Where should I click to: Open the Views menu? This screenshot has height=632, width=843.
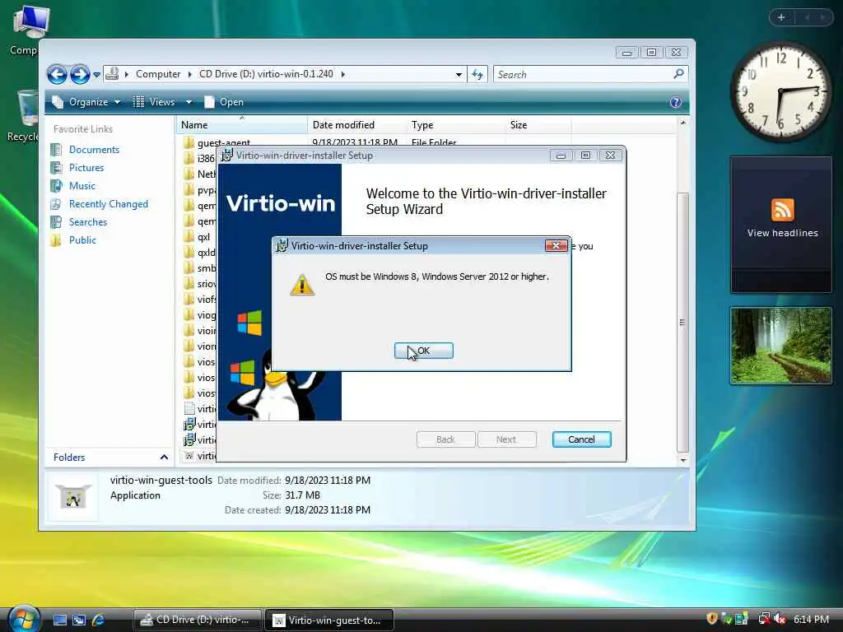[x=155, y=102]
